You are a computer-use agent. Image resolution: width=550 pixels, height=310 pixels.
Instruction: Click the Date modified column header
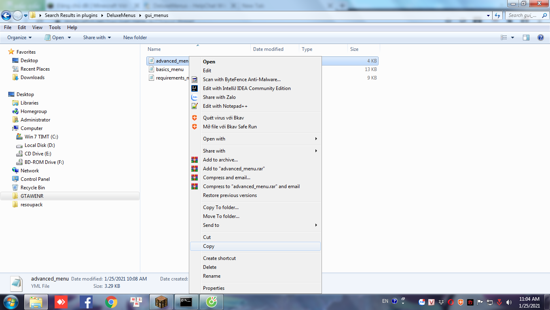[x=275, y=49]
